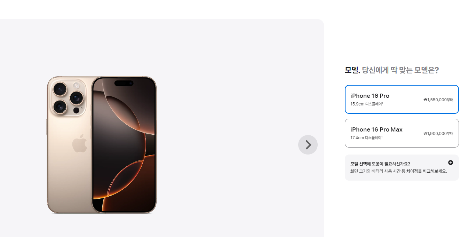Click the Dynamic Island on phone screen
This screenshot has width=476, height=237.
coord(124,83)
